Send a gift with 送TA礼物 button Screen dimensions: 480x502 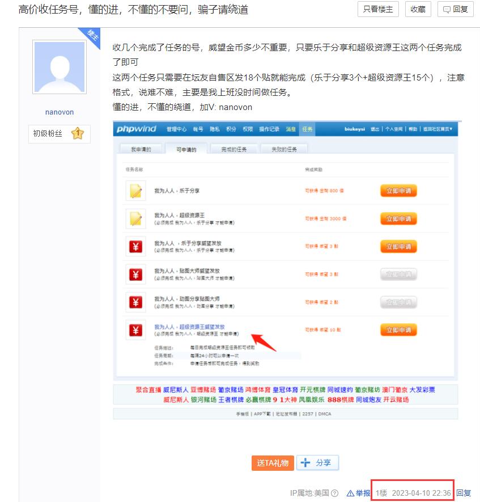click(273, 463)
